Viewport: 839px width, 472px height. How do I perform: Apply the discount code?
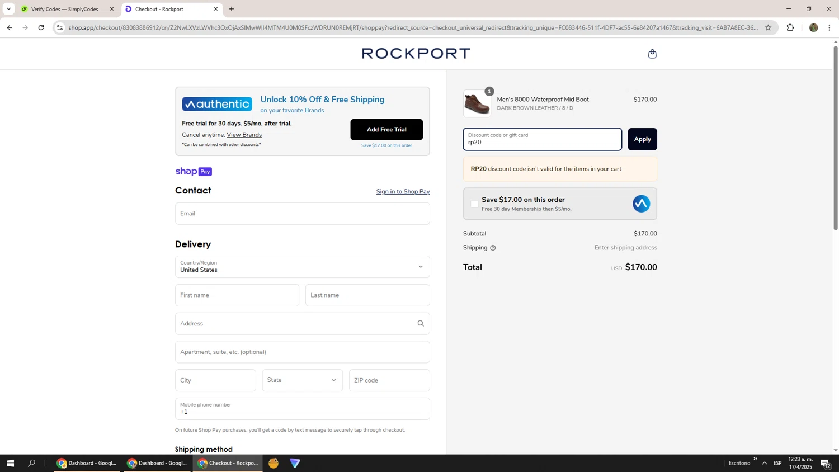642,139
